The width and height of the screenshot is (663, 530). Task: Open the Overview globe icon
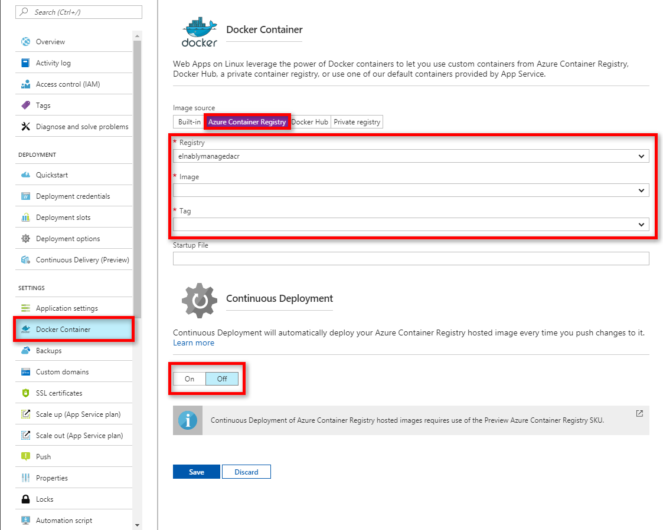pyautogui.click(x=26, y=41)
